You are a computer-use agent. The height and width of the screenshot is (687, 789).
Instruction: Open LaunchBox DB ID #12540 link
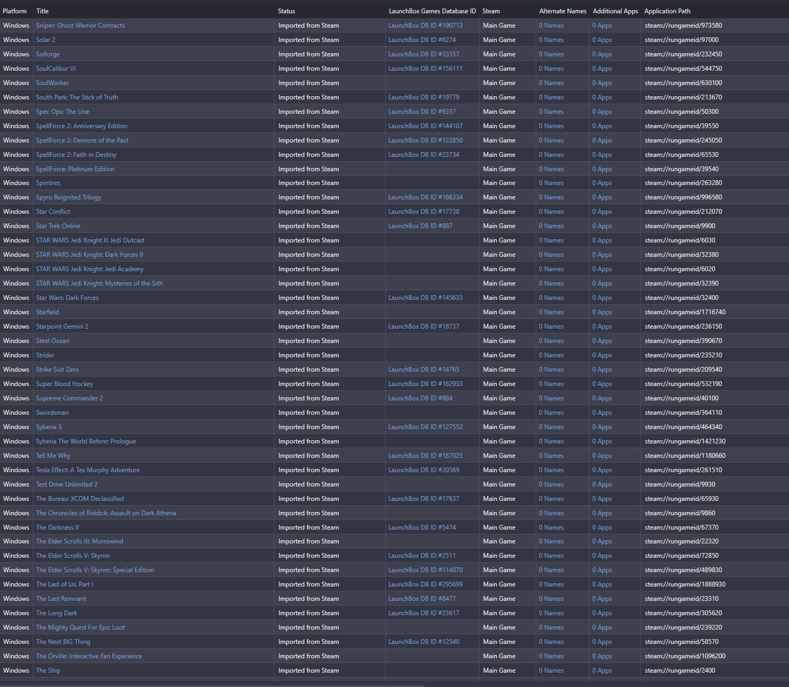click(423, 642)
